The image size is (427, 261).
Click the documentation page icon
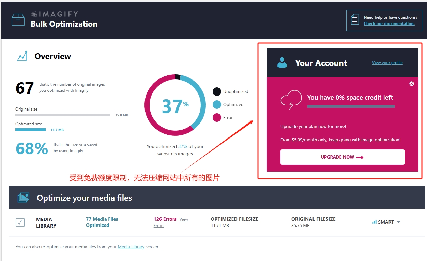[x=355, y=19]
